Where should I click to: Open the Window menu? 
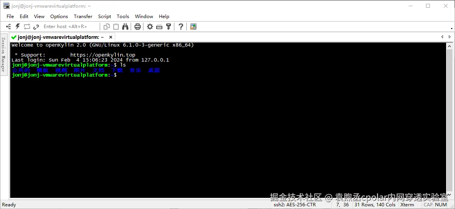tap(144, 17)
